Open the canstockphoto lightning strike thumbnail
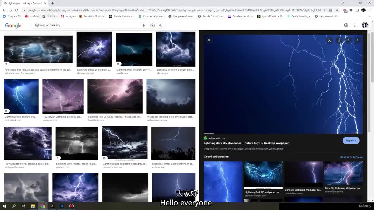 pos(124,143)
